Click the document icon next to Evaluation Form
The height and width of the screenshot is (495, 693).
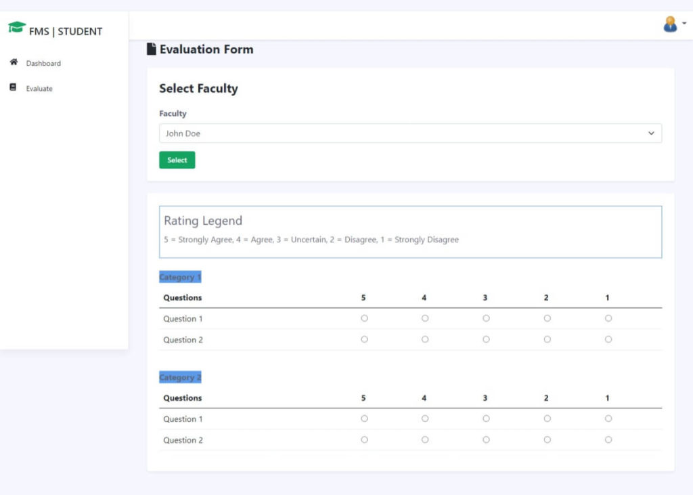(x=151, y=48)
